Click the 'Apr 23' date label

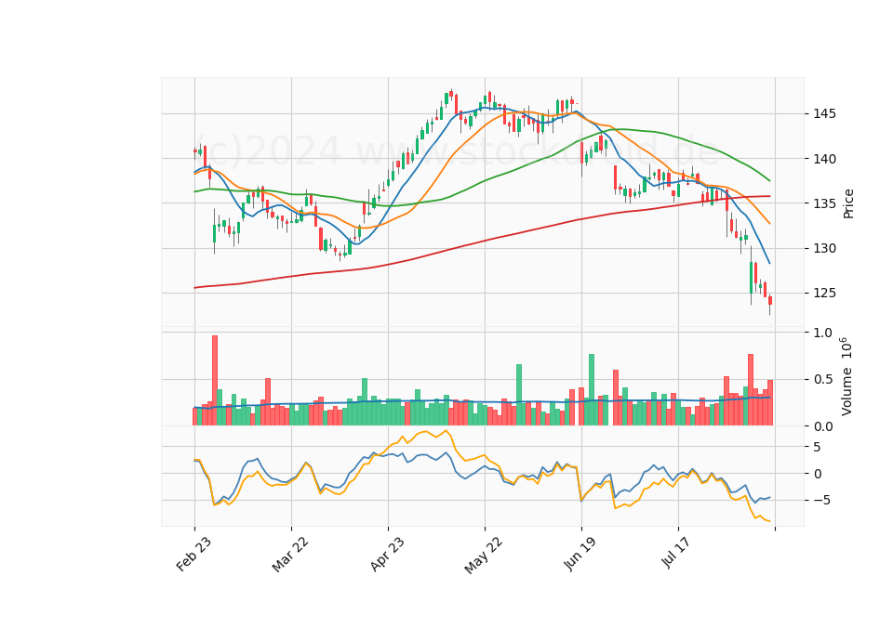click(x=387, y=554)
